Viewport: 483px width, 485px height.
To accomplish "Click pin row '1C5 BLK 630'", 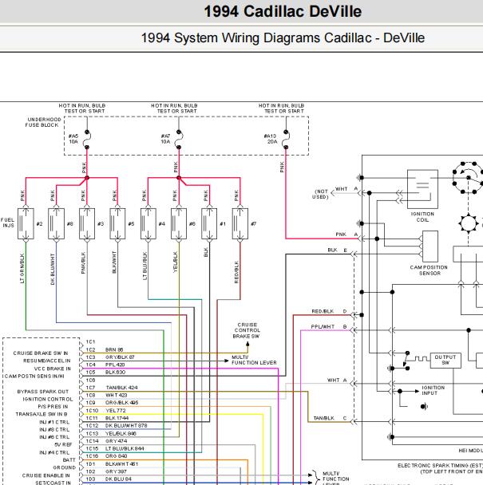I will [x=105, y=372].
